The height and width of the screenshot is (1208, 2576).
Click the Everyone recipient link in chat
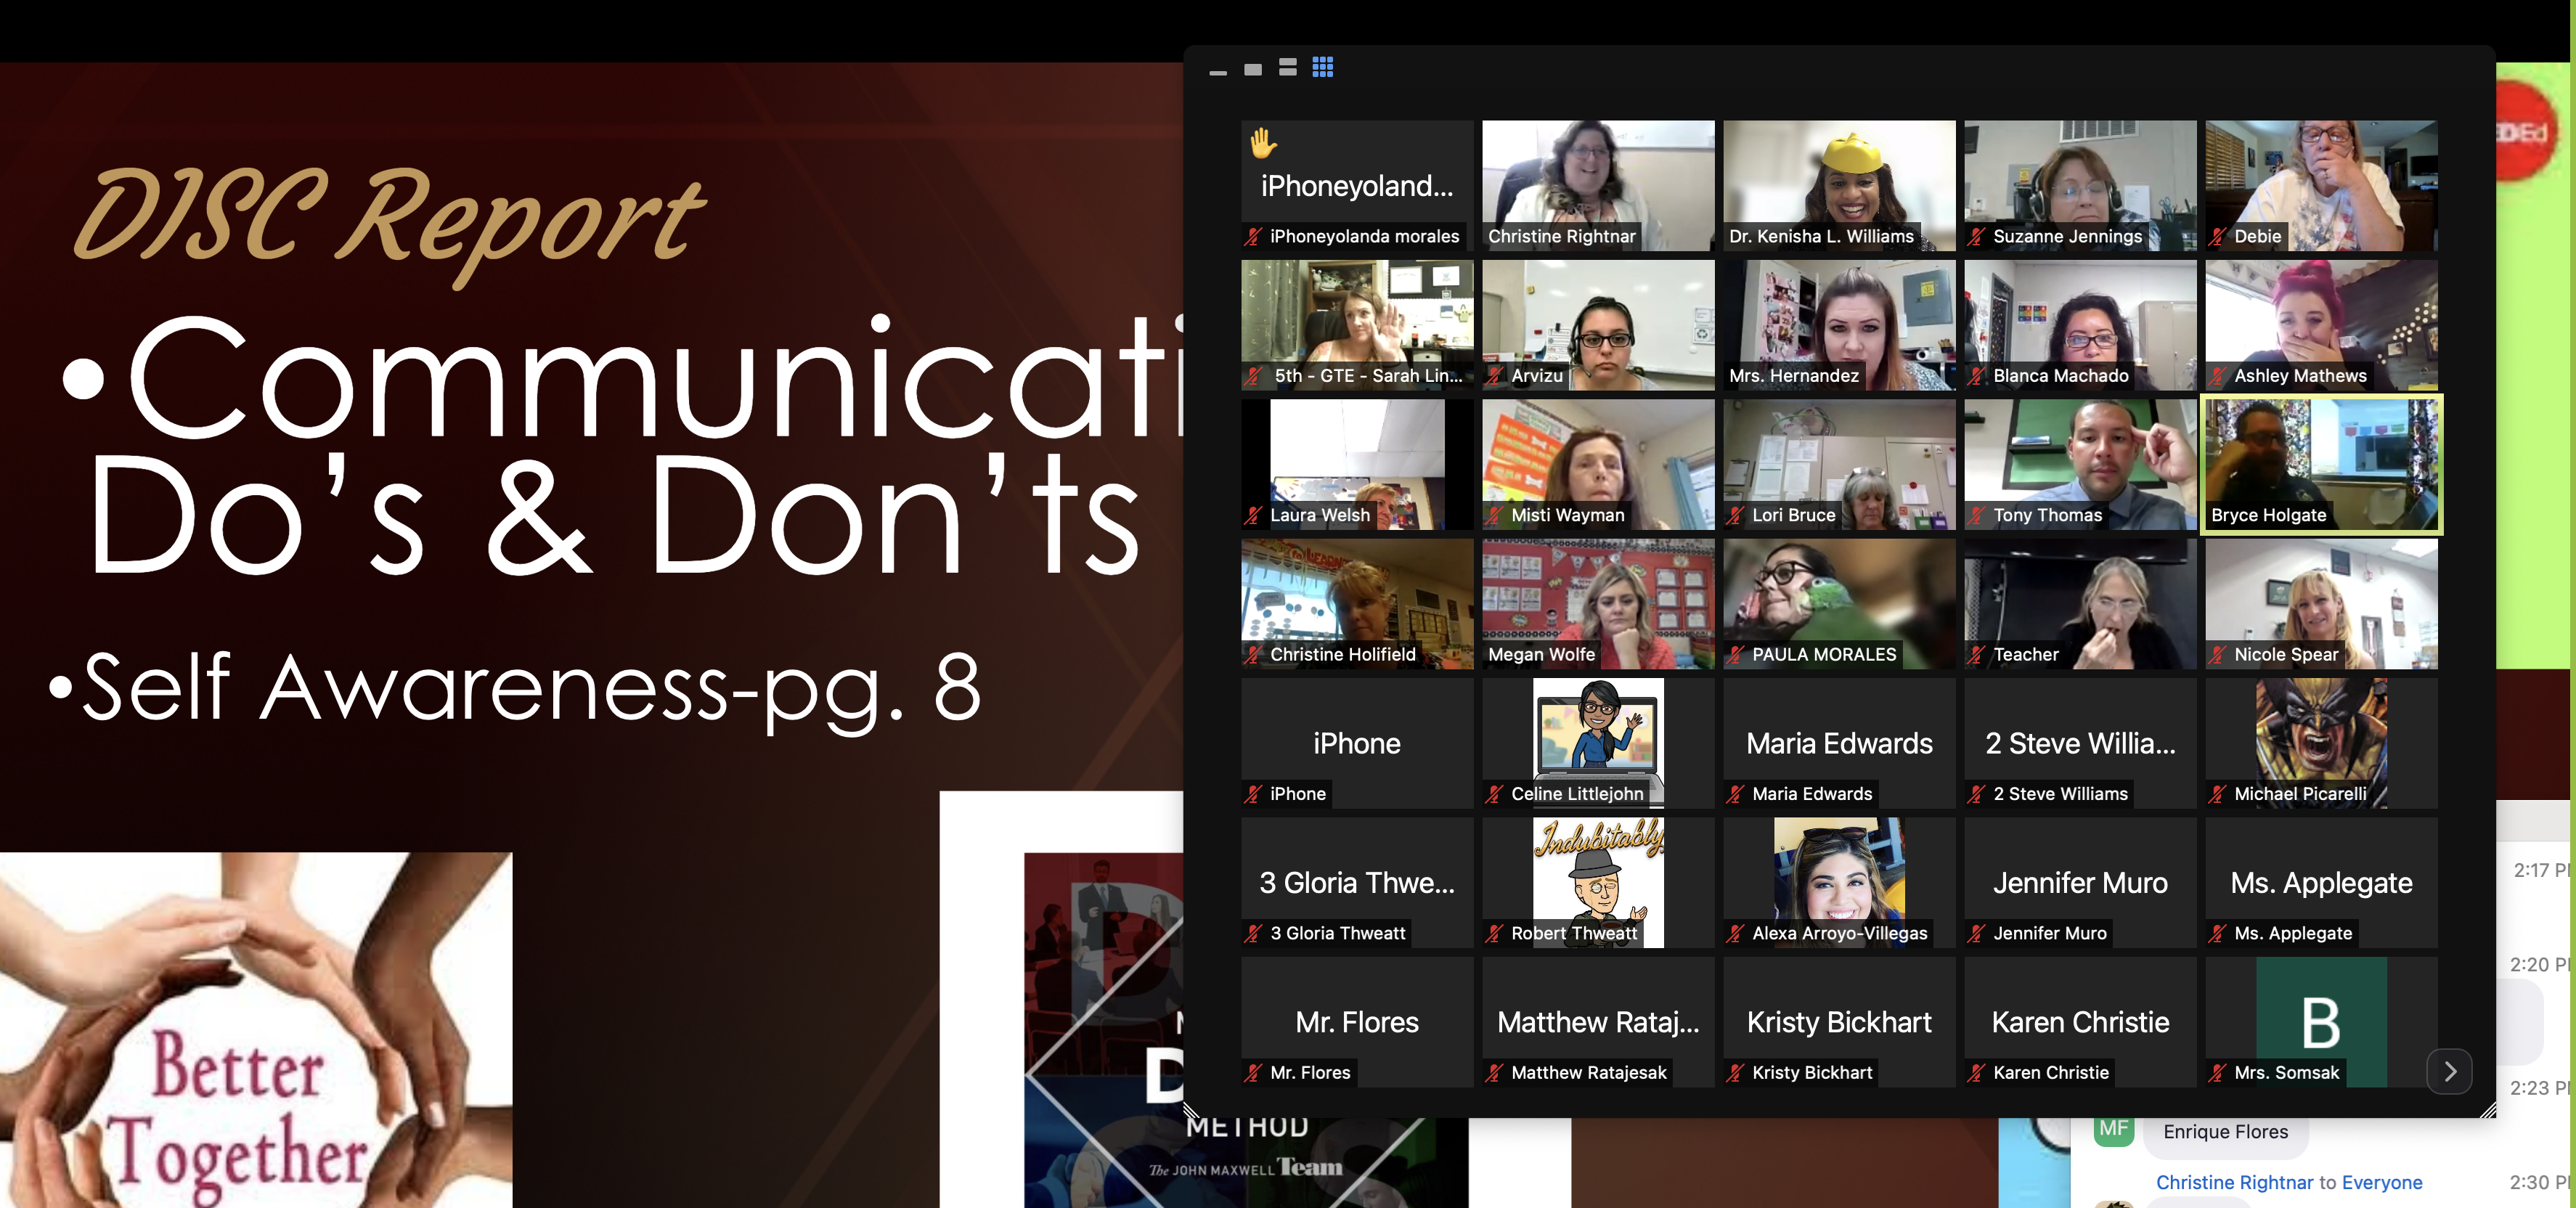pyautogui.click(x=2381, y=1182)
